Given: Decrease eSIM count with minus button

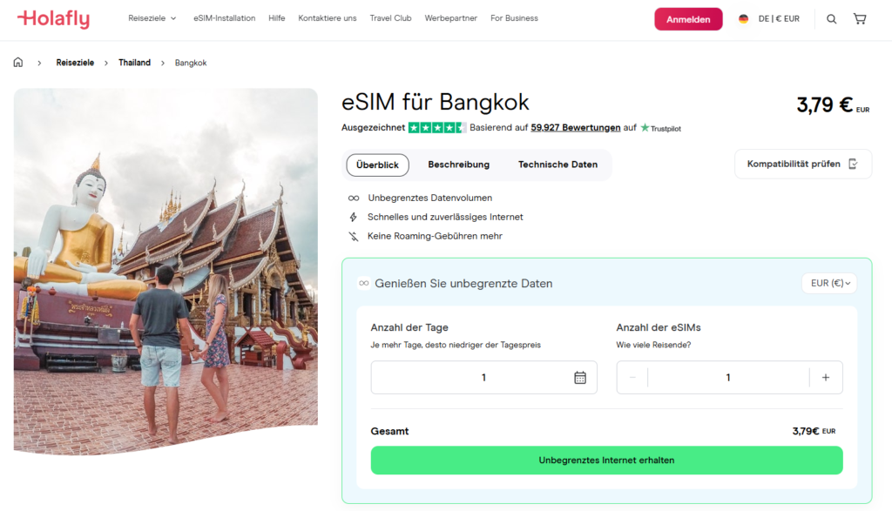Looking at the screenshot, I should pos(632,378).
